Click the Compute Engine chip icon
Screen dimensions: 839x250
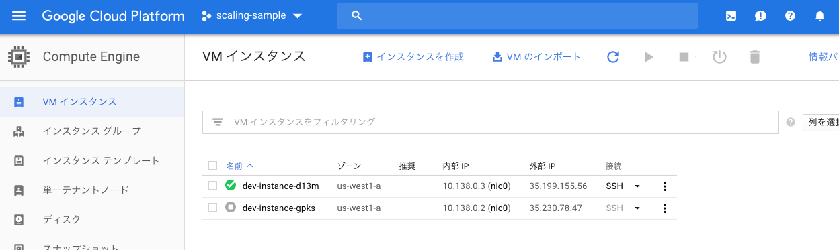pos(19,56)
